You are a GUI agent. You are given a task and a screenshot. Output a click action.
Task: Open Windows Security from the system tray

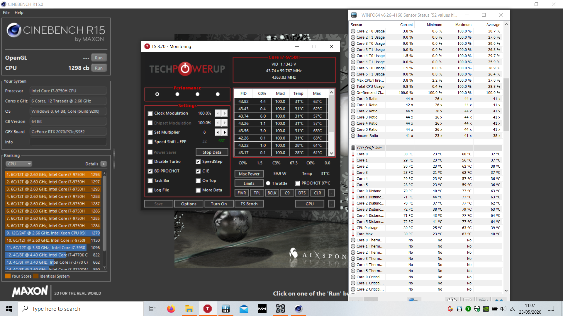[477, 309]
